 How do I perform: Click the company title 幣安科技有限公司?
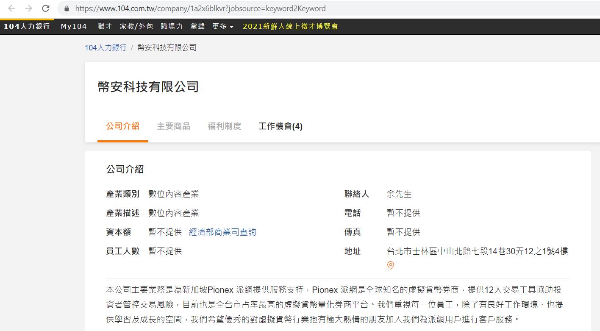coord(148,87)
